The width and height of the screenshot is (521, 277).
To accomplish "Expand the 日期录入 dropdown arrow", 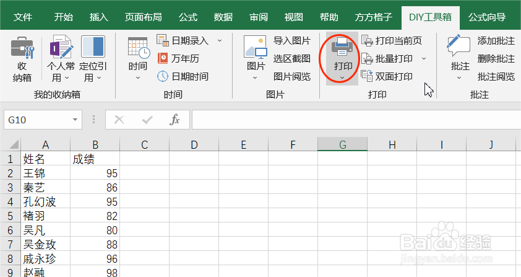I will pyautogui.click(x=220, y=41).
